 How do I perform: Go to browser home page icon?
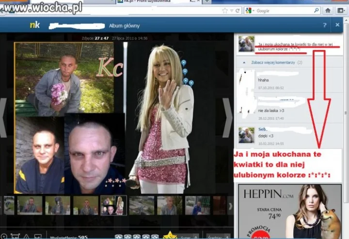tap(328, 11)
